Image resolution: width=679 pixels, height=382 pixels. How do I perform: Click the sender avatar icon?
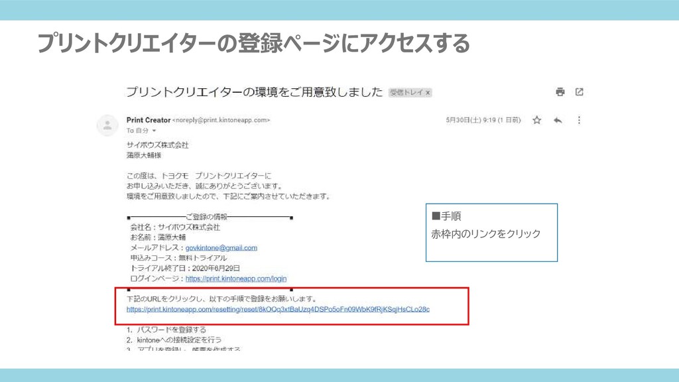107,125
